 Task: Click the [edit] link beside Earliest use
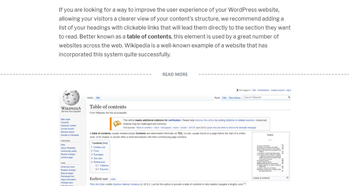(113, 179)
